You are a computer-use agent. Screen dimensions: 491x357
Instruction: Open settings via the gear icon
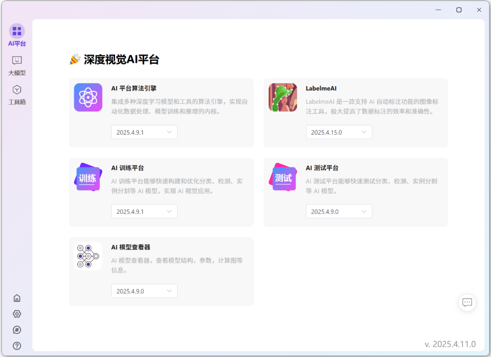(x=17, y=314)
